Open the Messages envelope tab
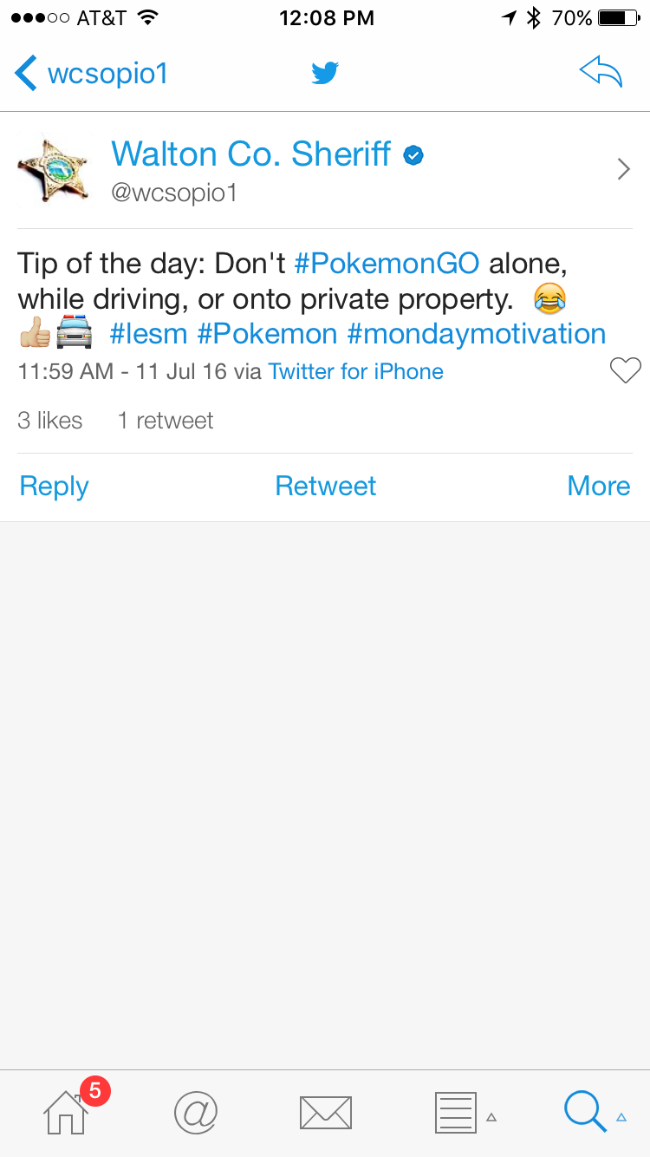The height and width of the screenshot is (1157, 650). tap(325, 1113)
